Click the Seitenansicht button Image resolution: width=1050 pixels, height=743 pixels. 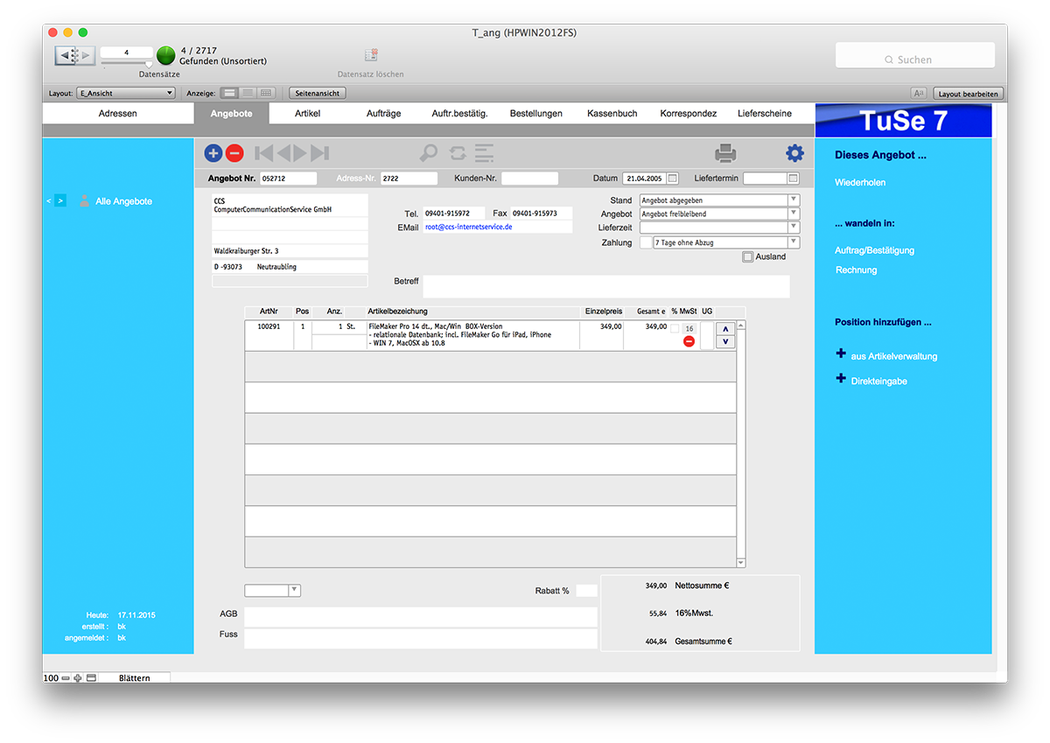pos(318,93)
